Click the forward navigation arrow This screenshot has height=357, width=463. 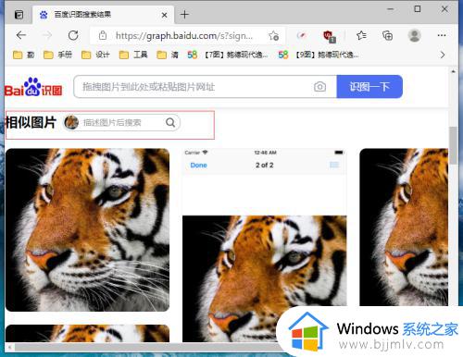point(47,35)
